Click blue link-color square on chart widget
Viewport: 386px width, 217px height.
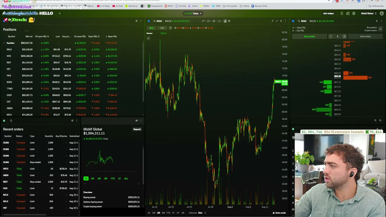tap(149, 21)
